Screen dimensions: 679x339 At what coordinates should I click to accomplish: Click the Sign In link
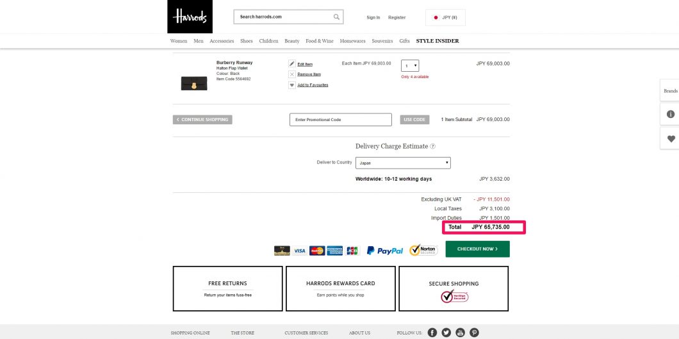tap(373, 17)
